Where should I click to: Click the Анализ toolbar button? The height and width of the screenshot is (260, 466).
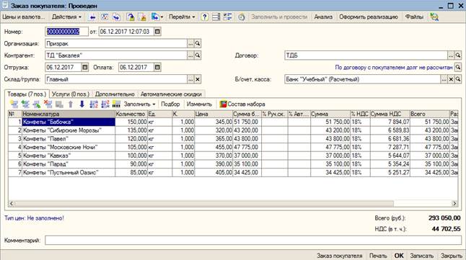tap(323, 17)
